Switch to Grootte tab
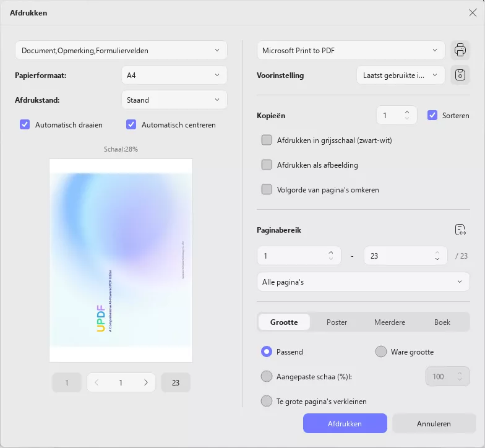This screenshot has height=448, width=485. point(284,322)
